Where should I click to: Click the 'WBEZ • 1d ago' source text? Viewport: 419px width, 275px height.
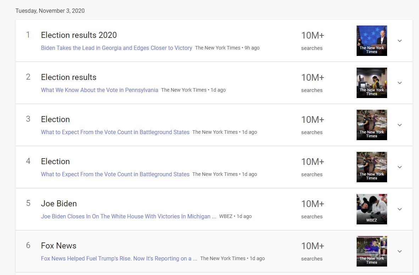coord(235,217)
